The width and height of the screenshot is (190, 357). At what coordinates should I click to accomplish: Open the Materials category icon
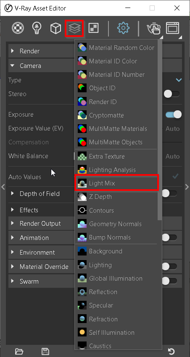click(18, 29)
